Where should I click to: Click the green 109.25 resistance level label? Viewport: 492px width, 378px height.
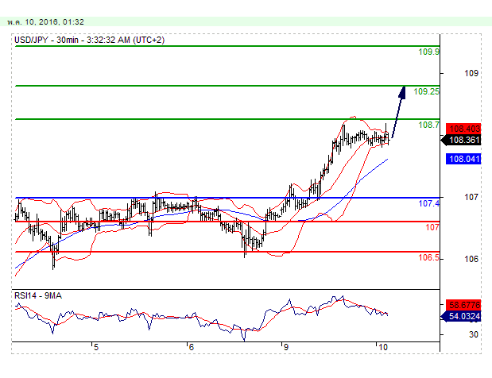(426, 91)
